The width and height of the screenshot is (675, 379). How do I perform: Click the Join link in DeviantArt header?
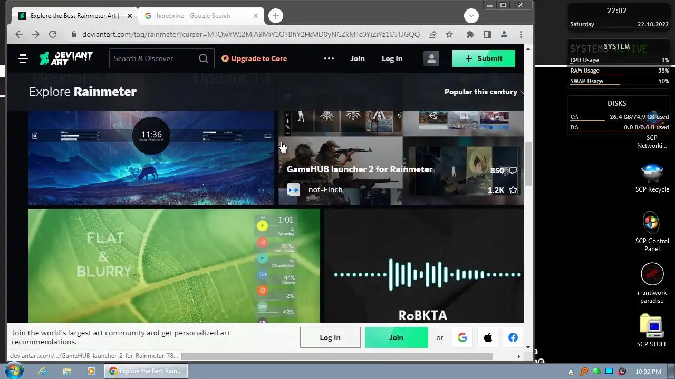[x=358, y=58]
